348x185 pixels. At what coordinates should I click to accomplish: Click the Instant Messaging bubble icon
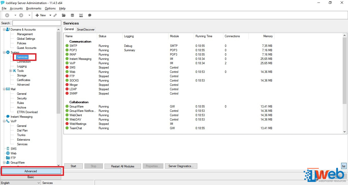[8, 116]
